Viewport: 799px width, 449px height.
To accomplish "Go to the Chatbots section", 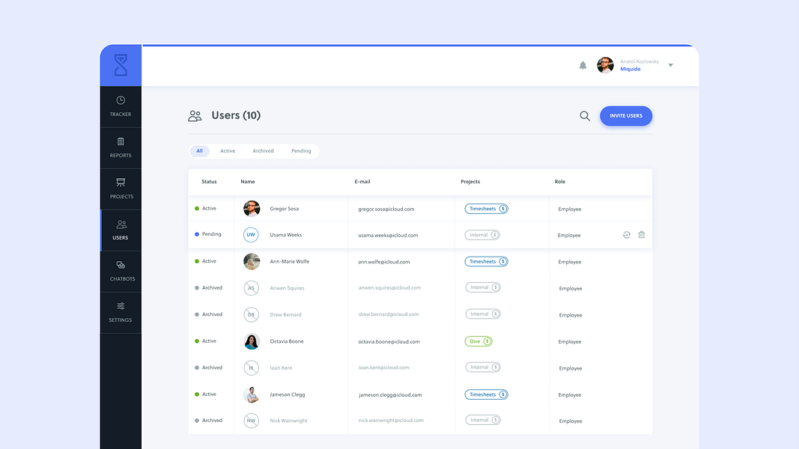I will 120,271.
